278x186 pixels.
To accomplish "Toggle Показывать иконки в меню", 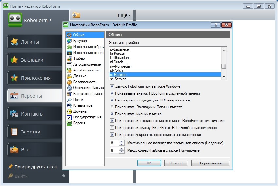I will (112, 114).
